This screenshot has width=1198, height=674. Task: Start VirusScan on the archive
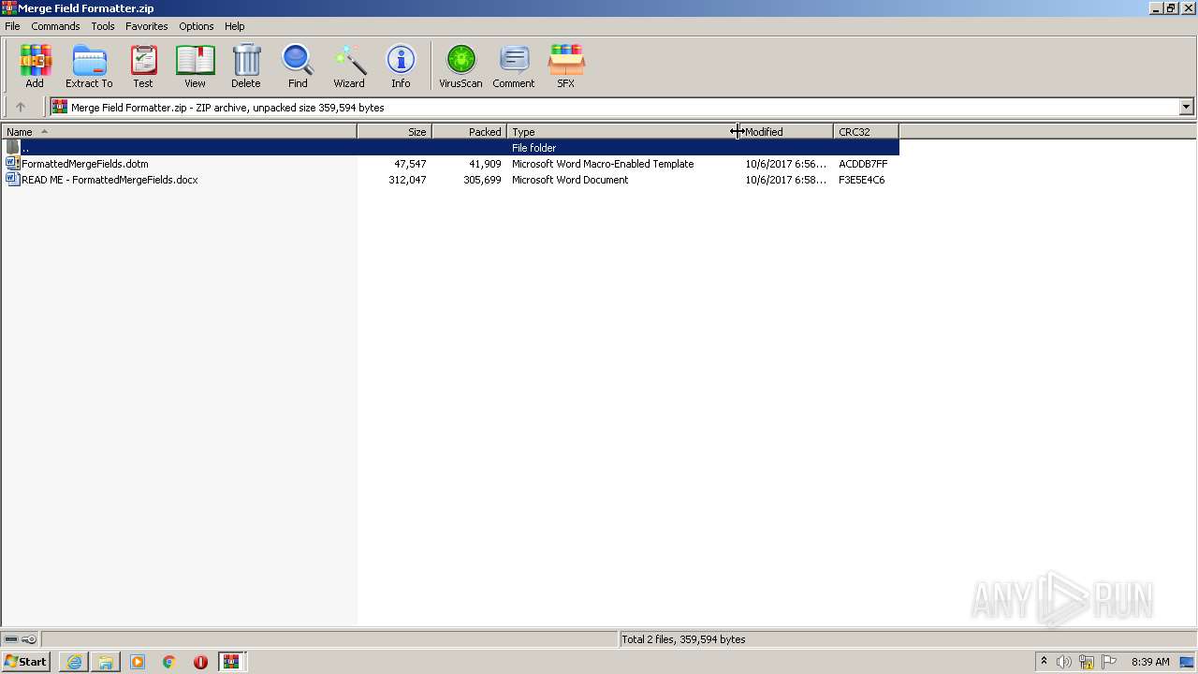pos(460,66)
